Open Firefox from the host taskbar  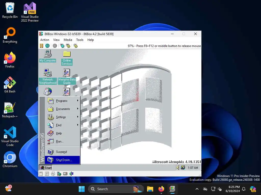[x=161, y=189]
